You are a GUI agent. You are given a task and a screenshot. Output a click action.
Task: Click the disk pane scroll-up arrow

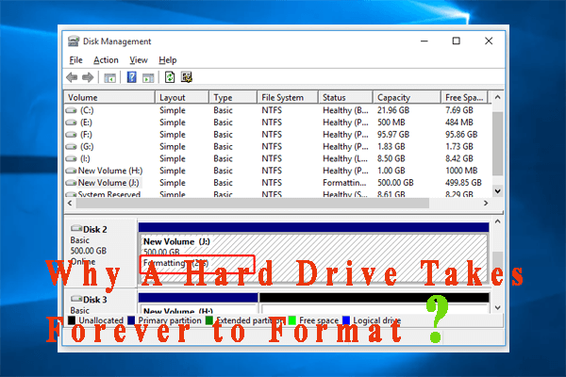pos(497,221)
